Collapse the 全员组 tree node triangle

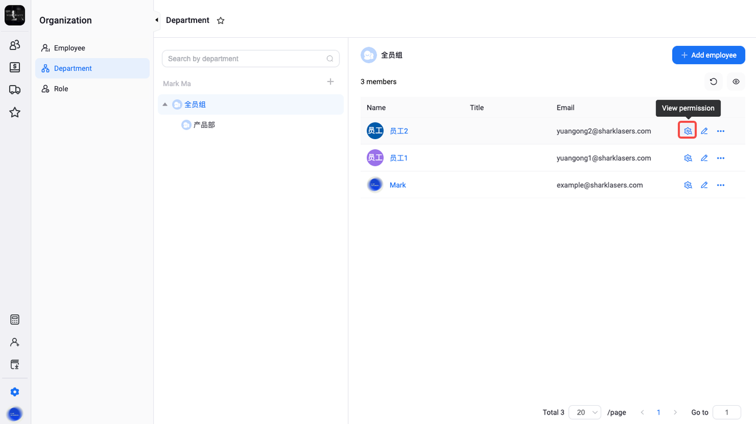click(165, 104)
